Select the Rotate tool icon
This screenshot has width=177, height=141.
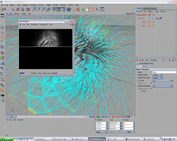click(x=28, y=10)
